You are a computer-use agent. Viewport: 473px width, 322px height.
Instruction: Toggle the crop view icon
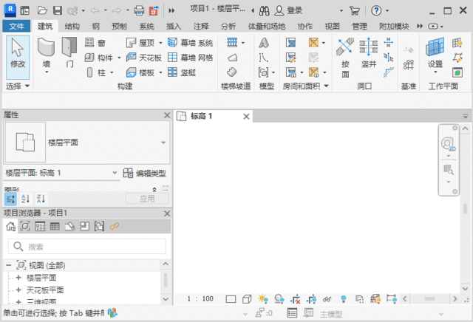(296, 299)
